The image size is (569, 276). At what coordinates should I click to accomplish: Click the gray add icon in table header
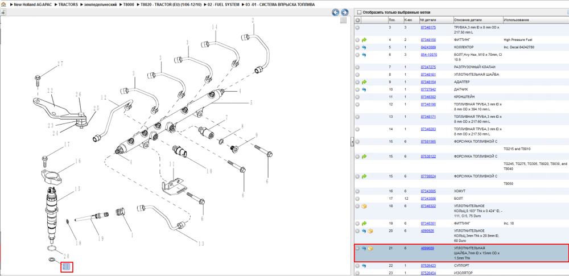357,20
